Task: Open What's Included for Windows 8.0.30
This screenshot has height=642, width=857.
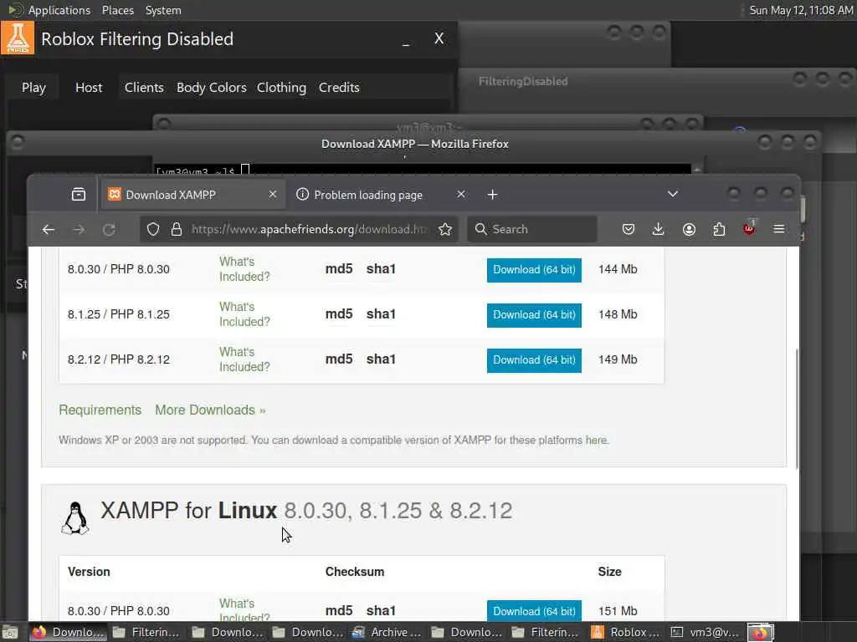Action: click(x=244, y=269)
